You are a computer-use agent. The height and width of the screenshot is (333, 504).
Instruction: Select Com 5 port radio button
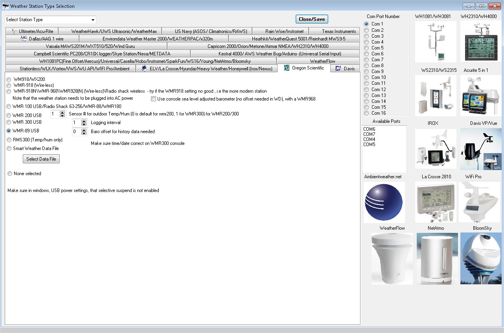point(367,48)
